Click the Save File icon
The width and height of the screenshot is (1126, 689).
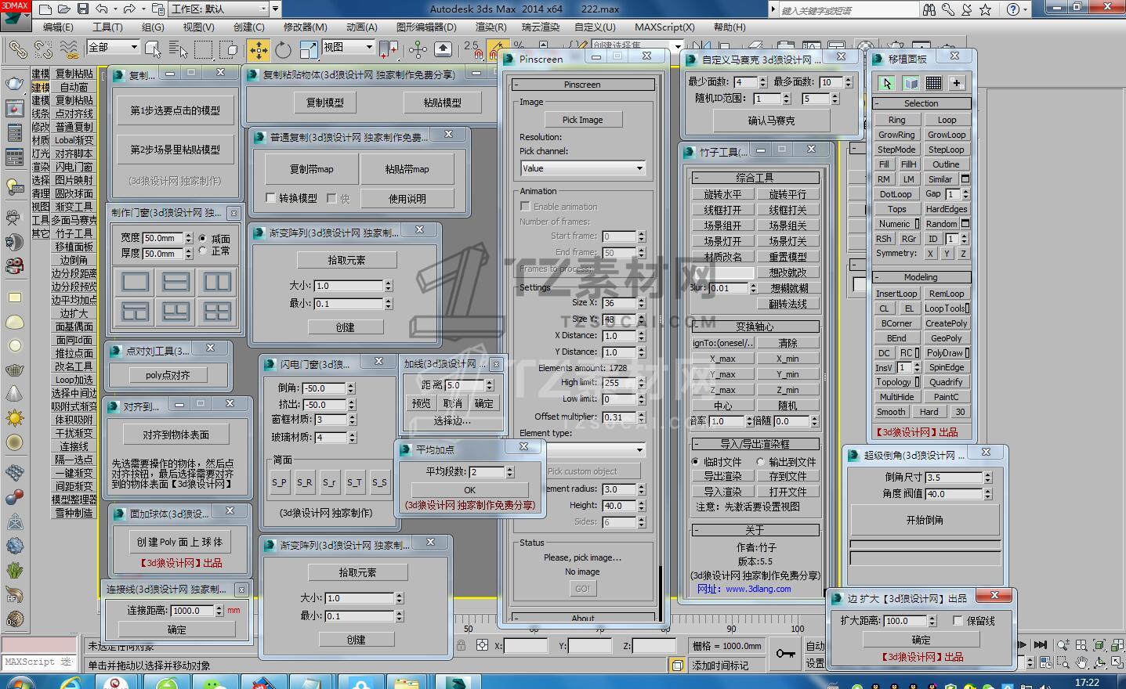point(83,9)
